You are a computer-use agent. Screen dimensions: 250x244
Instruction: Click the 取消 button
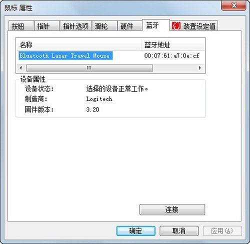[x=179, y=231]
